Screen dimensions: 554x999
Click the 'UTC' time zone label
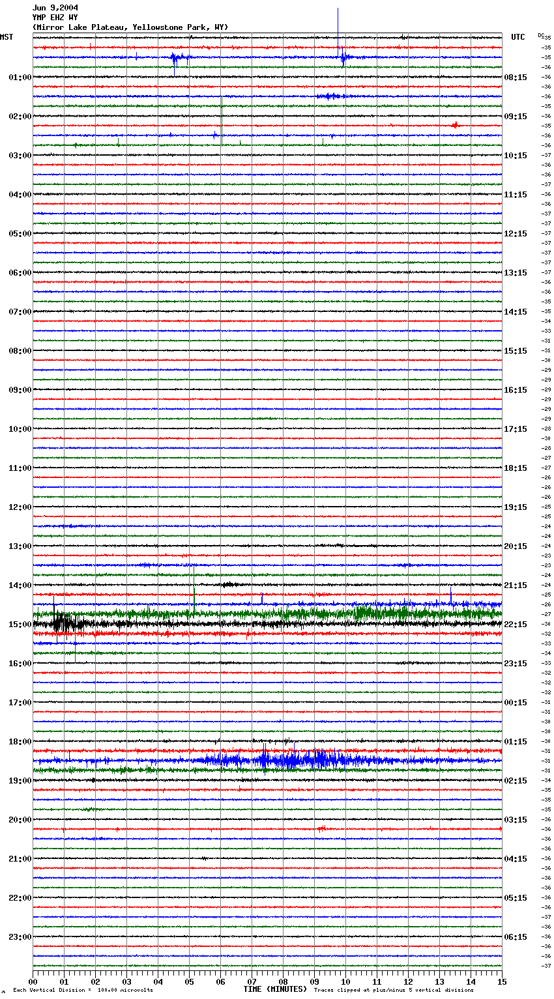(x=518, y=37)
